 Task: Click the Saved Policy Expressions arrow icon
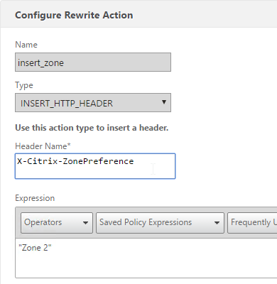click(217, 223)
